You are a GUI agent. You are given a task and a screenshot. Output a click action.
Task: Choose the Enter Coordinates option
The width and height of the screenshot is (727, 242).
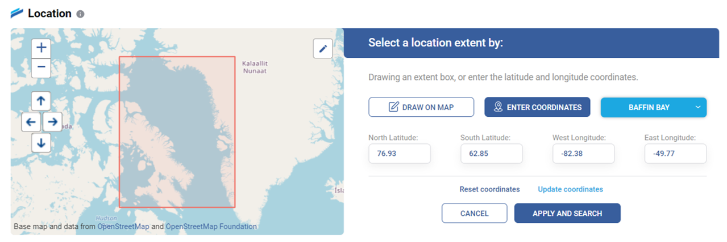pos(537,107)
